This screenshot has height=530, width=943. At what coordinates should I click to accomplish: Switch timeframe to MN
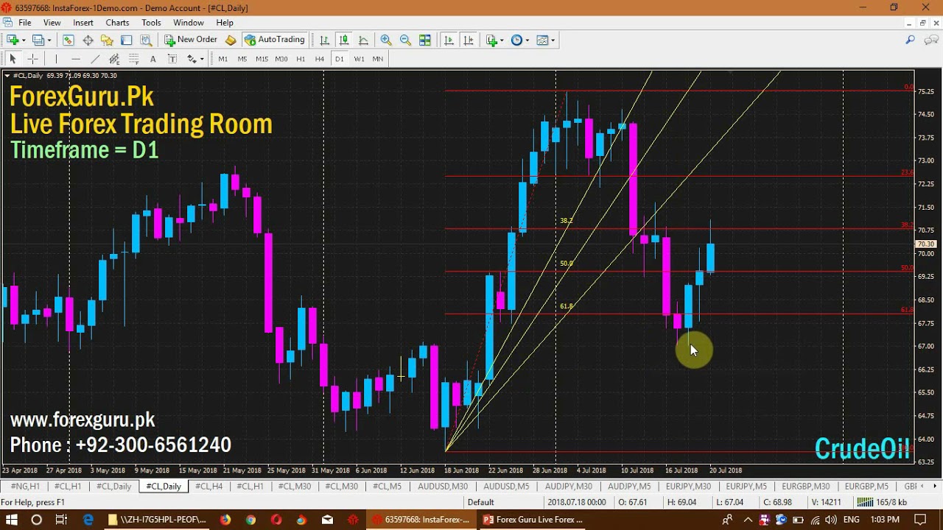[x=378, y=59]
